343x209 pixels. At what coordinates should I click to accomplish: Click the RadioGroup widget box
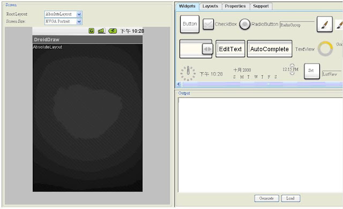tap(297, 25)
